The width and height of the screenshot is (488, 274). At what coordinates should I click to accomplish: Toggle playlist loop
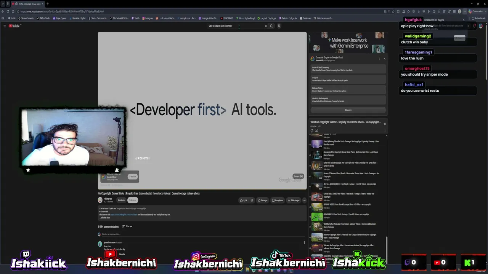point(312,131)
